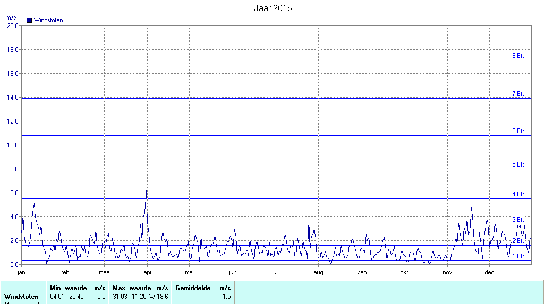544x304 pixels.
Task: Click the Windstoten legend label
Action: click(x=48, y=20)
